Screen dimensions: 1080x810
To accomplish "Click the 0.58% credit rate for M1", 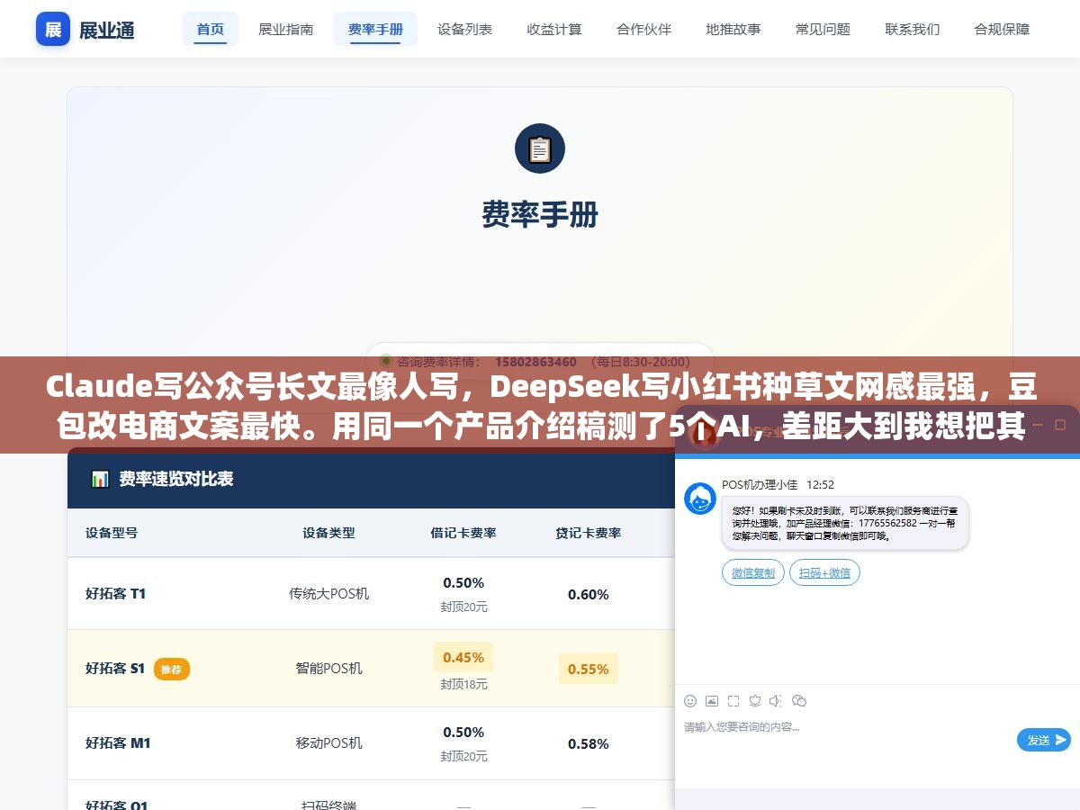I will tap(589, 743).
